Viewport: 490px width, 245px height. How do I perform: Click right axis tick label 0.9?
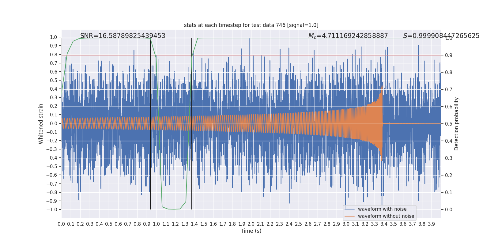(x=449, y=55)
